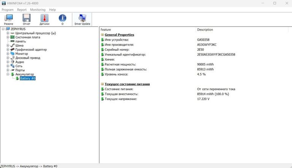Open the Резюме summary toolbar icon
Screen dimensions: 292x168
point(8,19)
